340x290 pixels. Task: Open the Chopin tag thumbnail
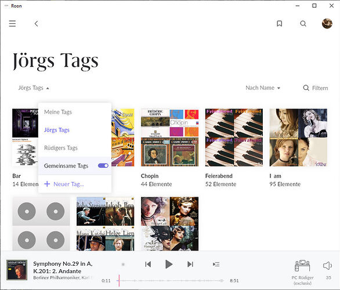(169, 137)
